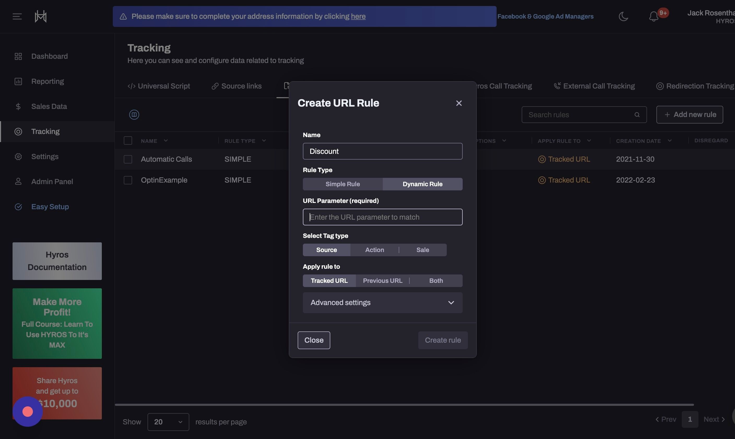Toggle dark mode moon icon

tap(623, 16)
